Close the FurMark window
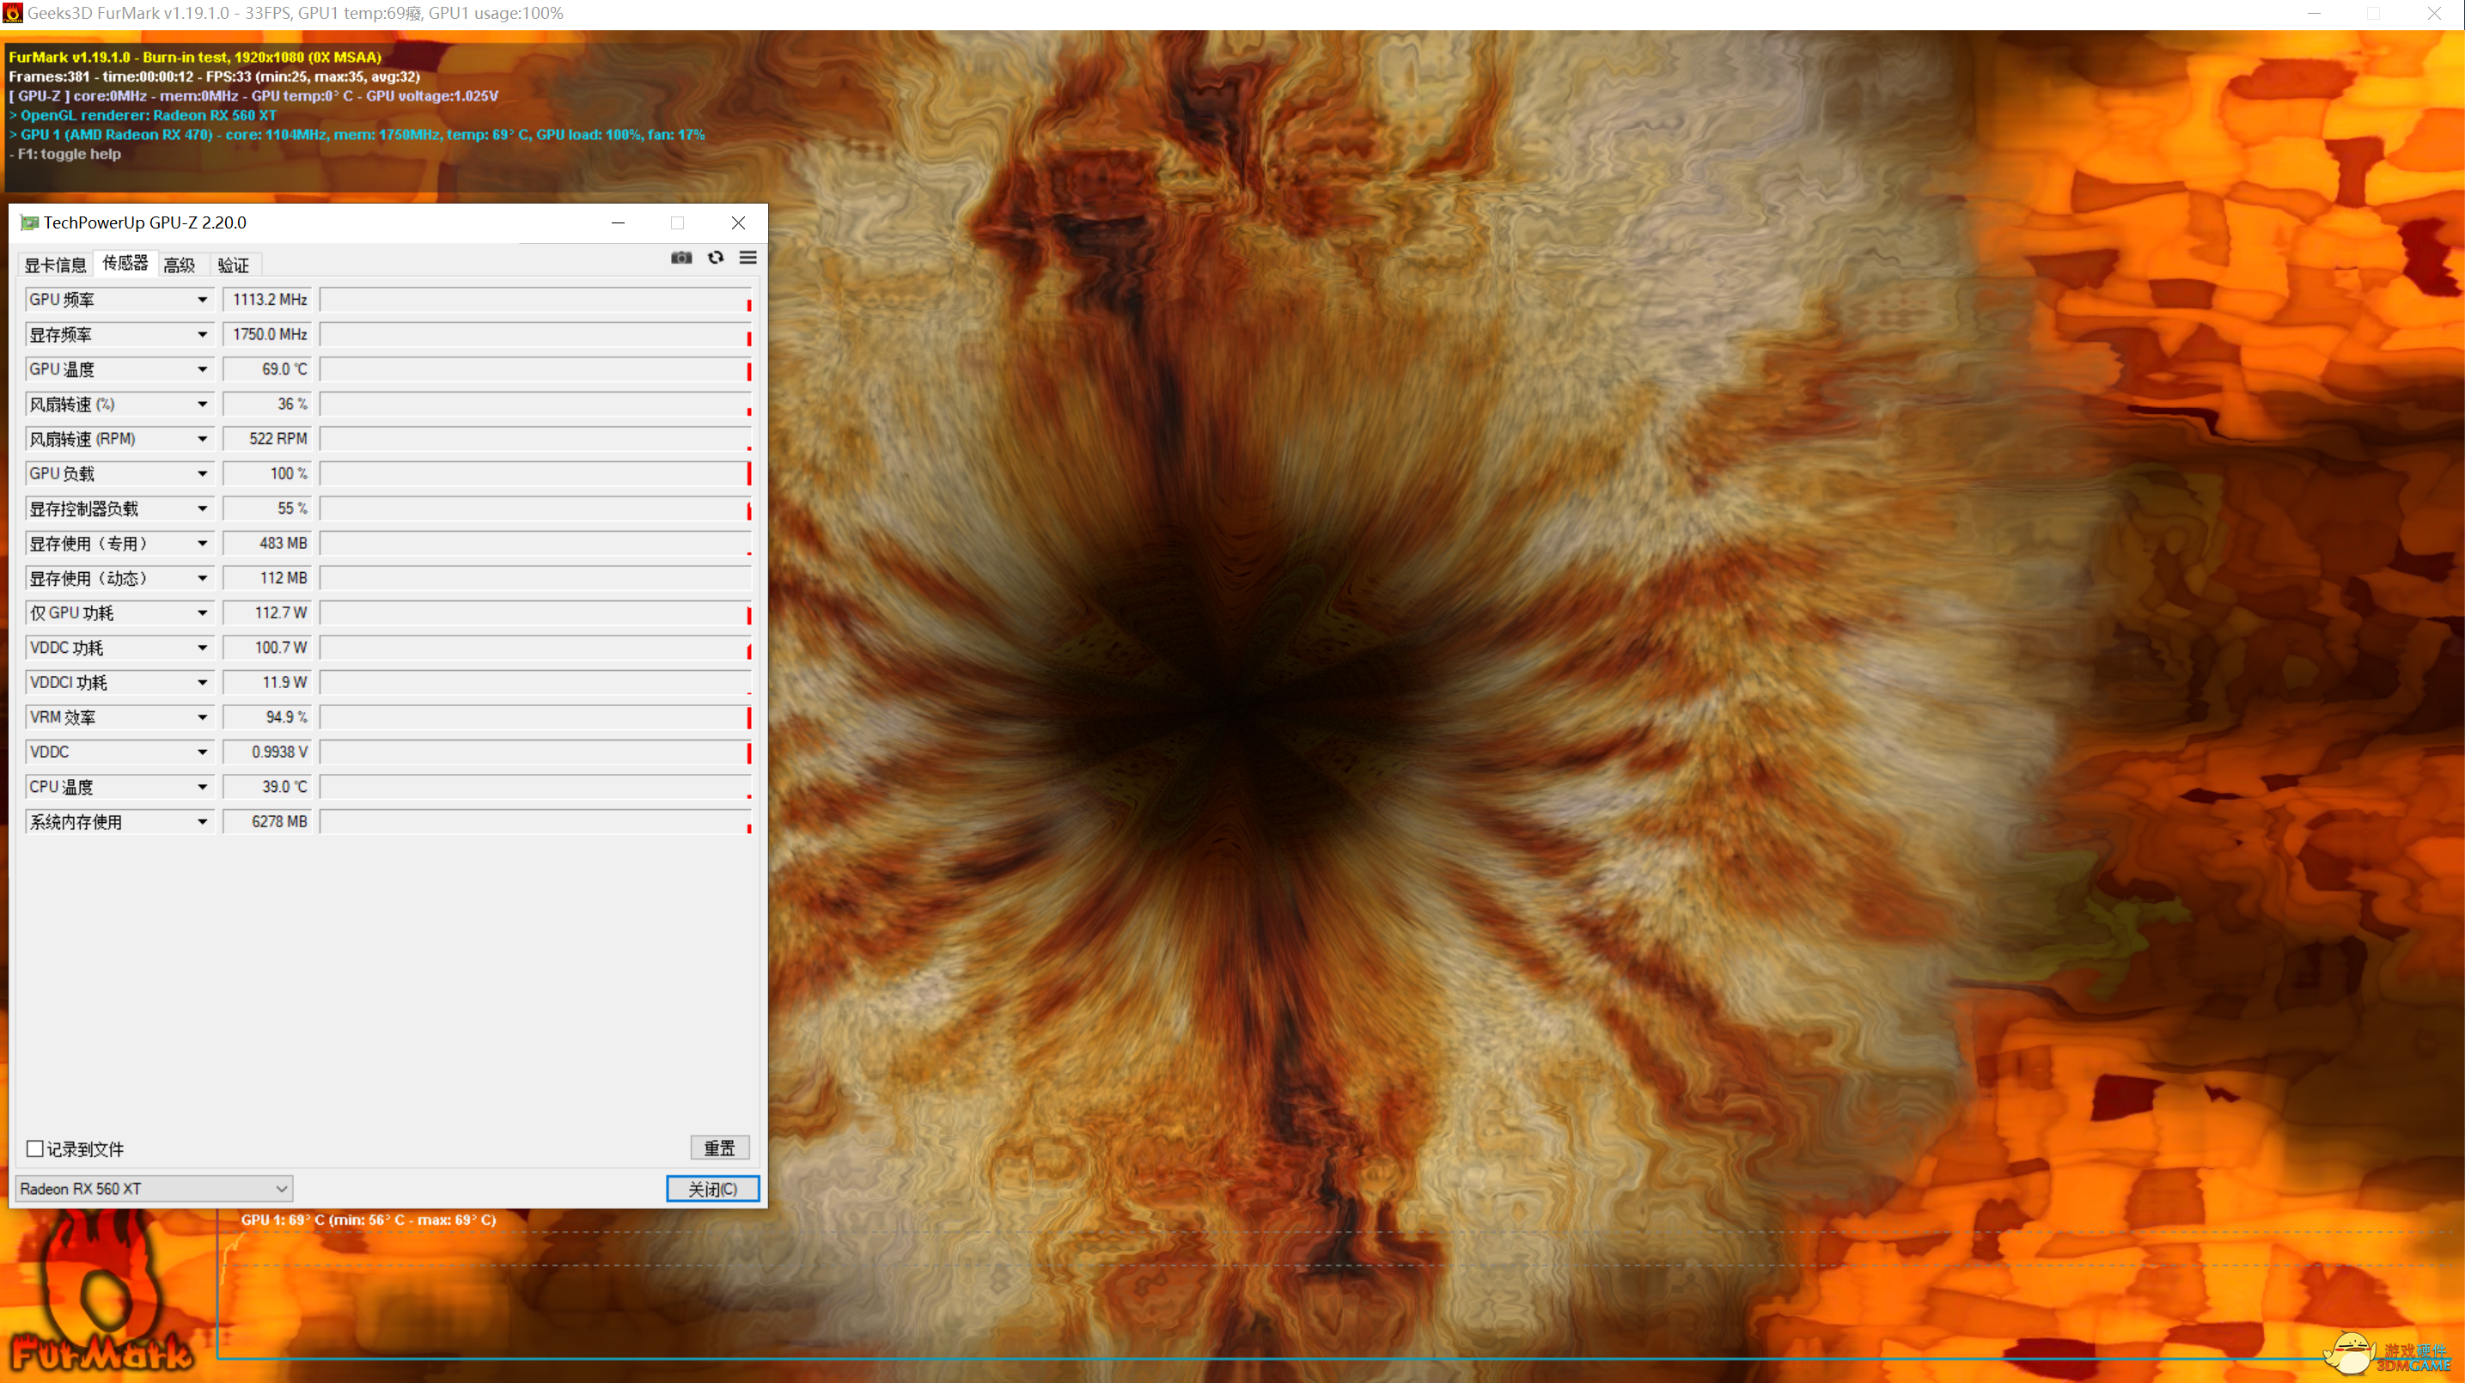The image size is (2465, 1383). [x=2433, y=14]
